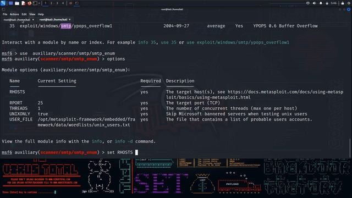The width and height of the screenshot is (352, 198).
Task: Click the '2004-09-27' disclosure date
Action: [x=176, y=26]
